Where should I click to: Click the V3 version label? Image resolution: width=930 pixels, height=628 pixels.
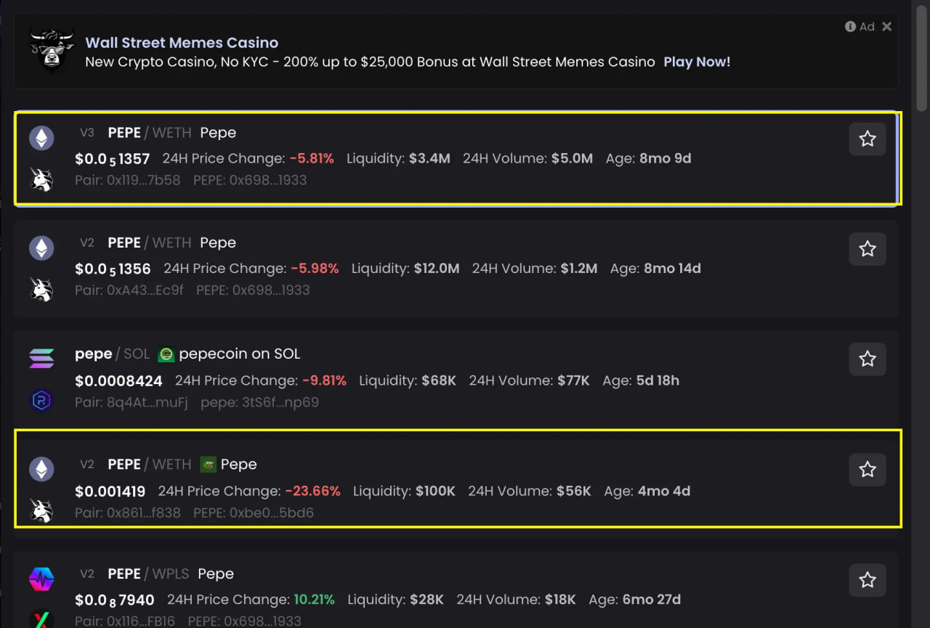pyautogui.click(x=87, y=133)
